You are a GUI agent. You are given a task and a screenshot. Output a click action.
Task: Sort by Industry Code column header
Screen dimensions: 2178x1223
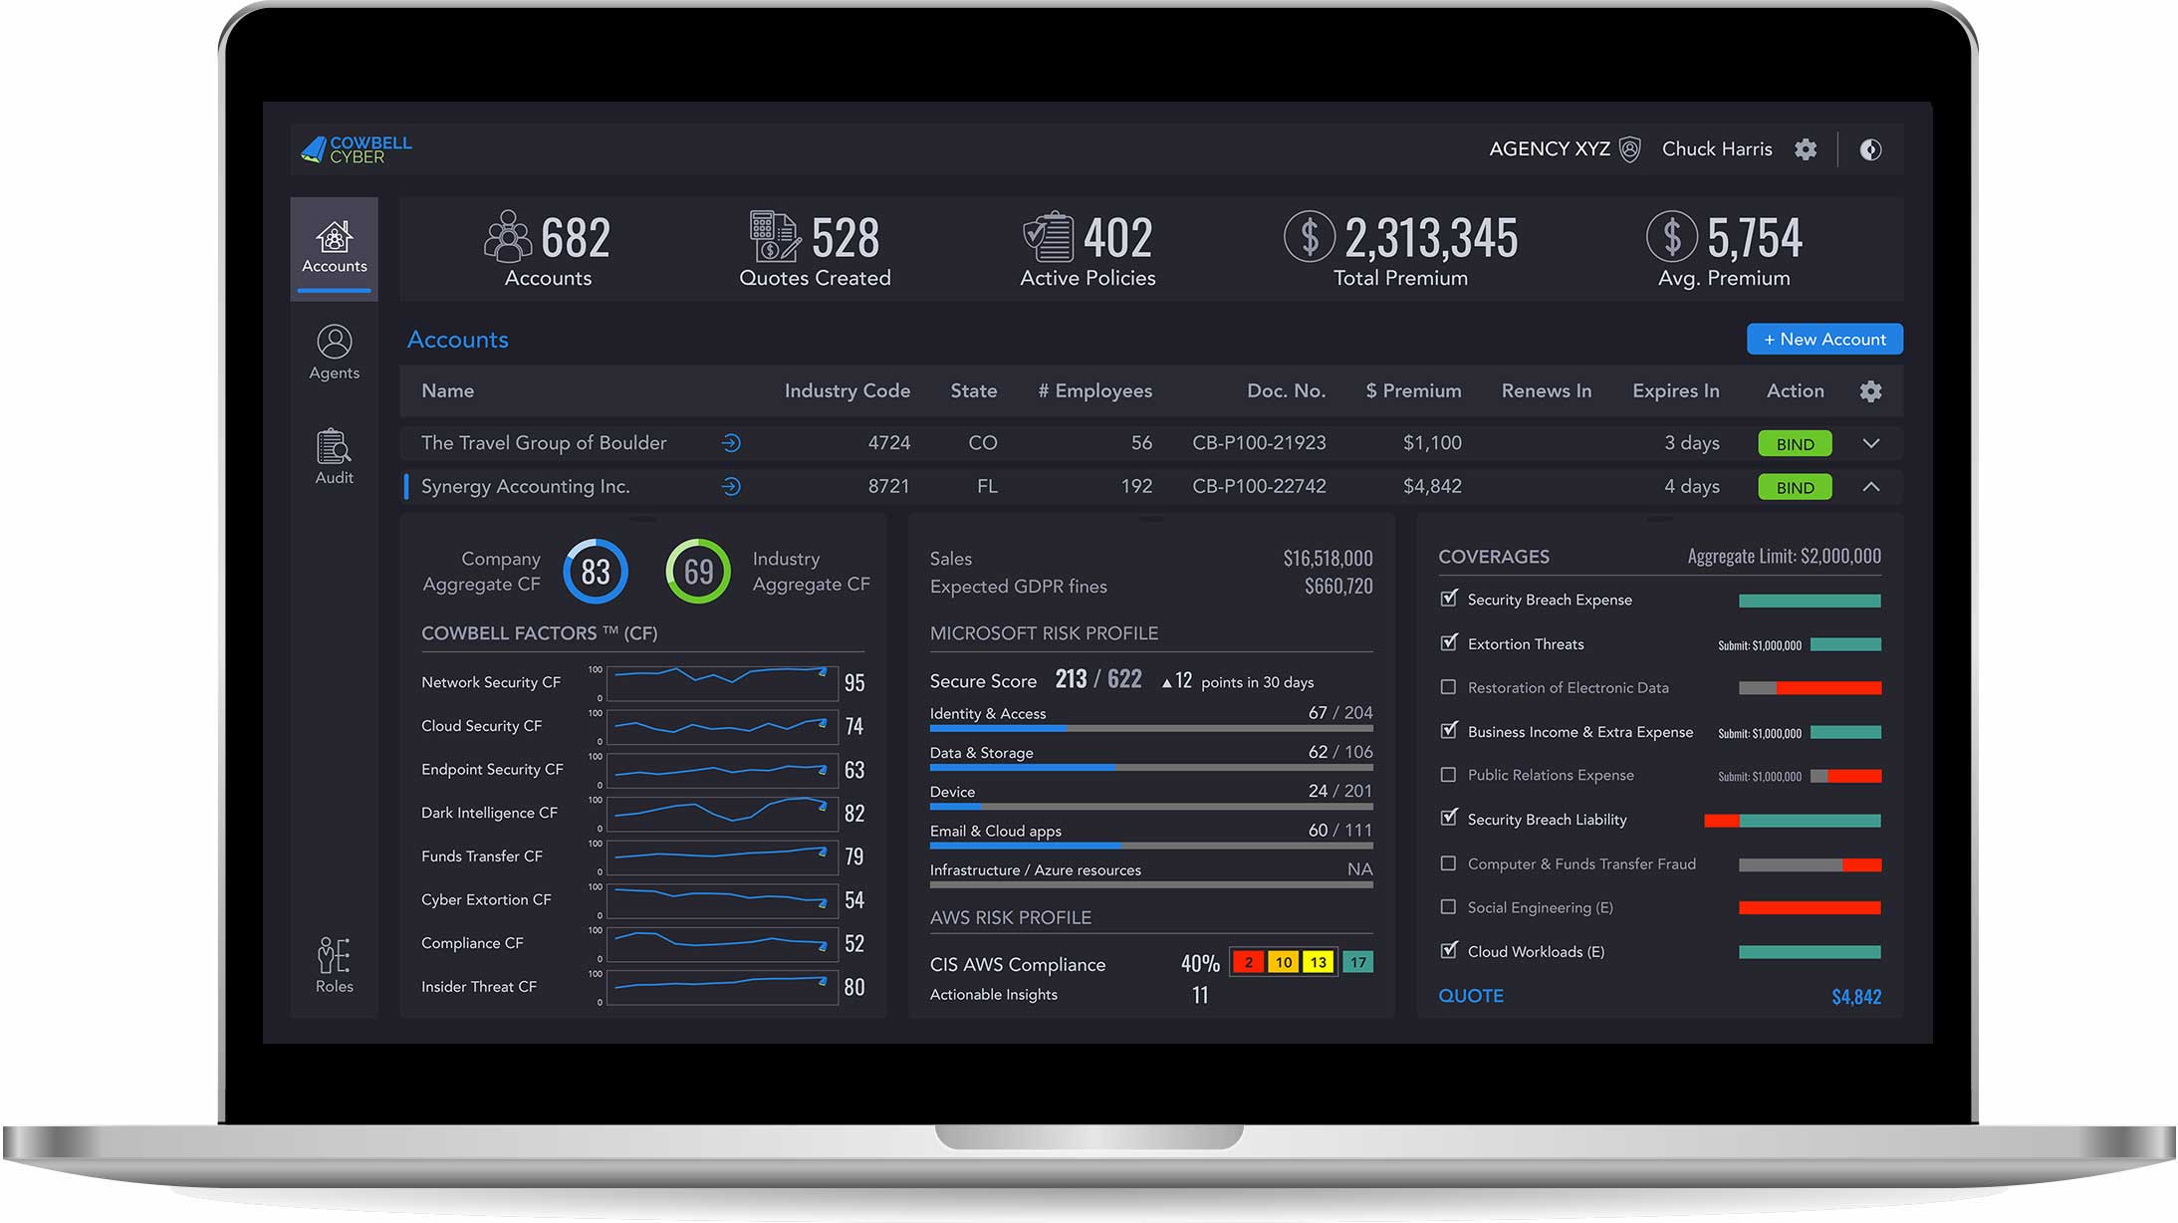(x=847, y=390)
